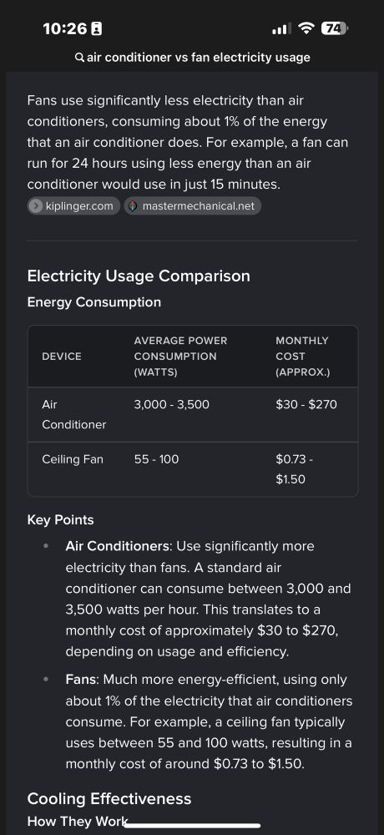The width and height of the screenshot is (384, 835).
Task: Tap the Device column header
Action: 62,357
